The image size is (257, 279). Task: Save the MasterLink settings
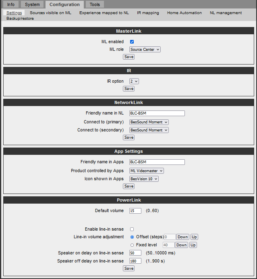tap(128, 57)
